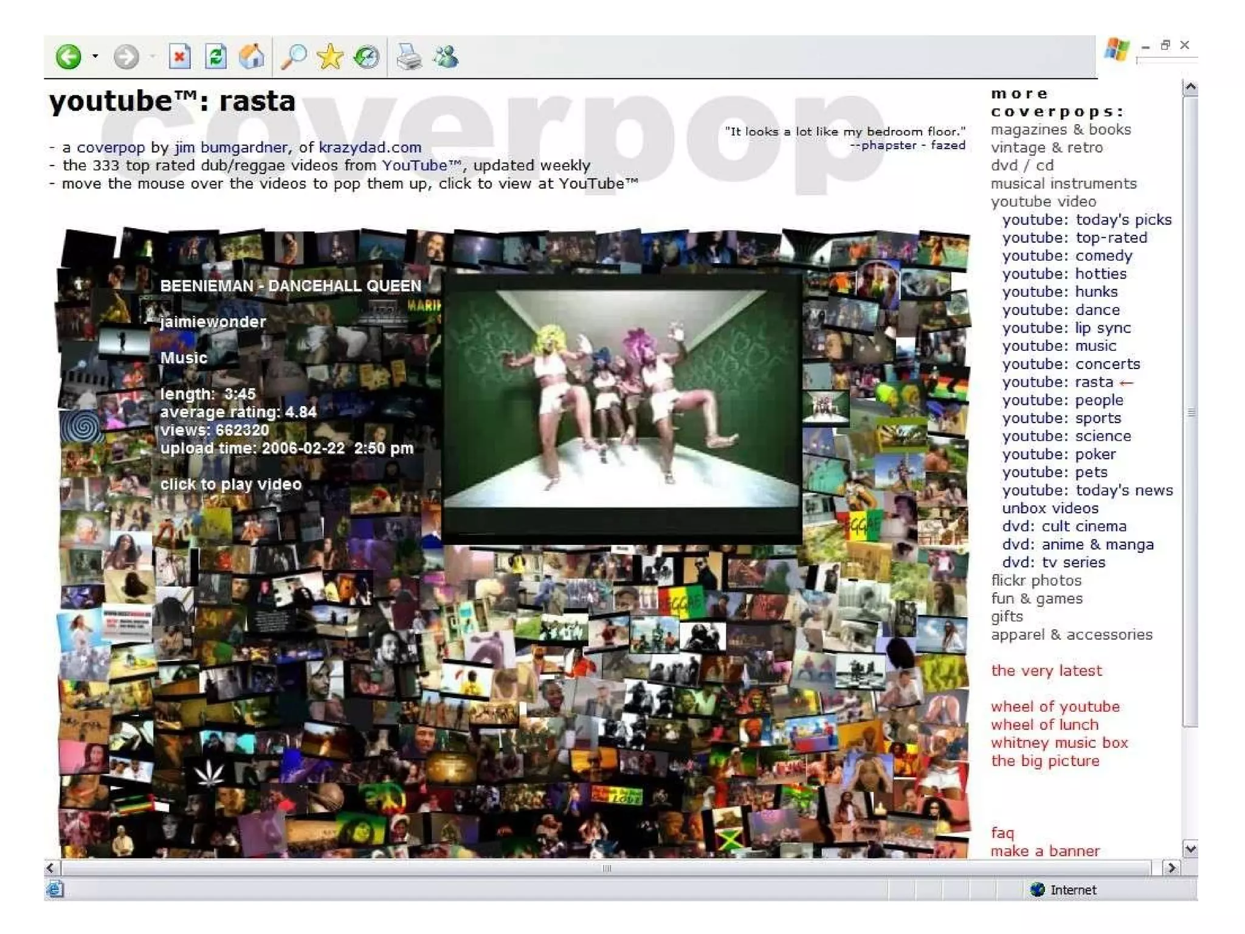1245x934 pixels.
Task: Click the horizontal scrollbar right arrow
Action: point(1171,868)
